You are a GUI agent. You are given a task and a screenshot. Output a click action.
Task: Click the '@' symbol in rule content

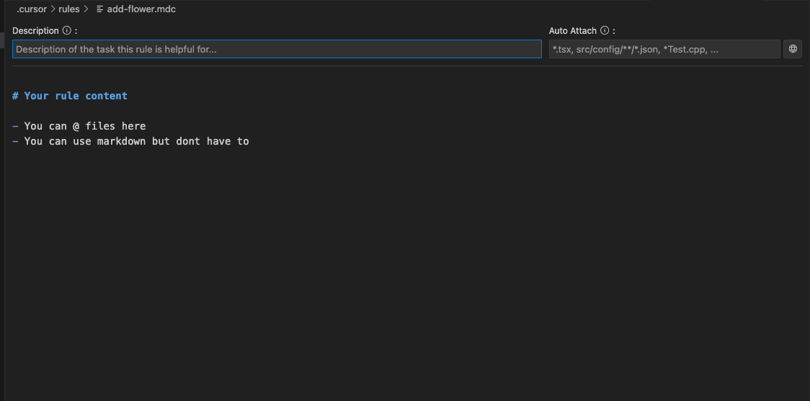(76, 127)
